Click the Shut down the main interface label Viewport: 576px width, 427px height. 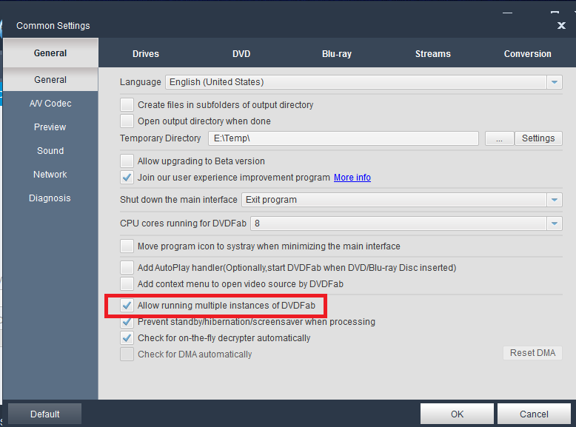pyautogui.click(x=178, y=200)
